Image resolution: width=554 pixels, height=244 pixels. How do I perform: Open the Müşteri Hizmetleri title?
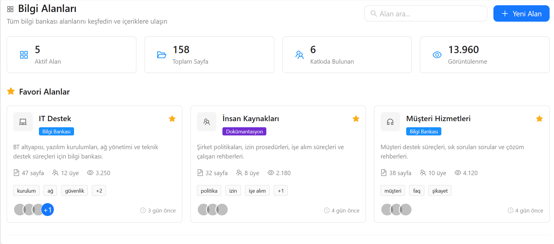click(438, 118)
